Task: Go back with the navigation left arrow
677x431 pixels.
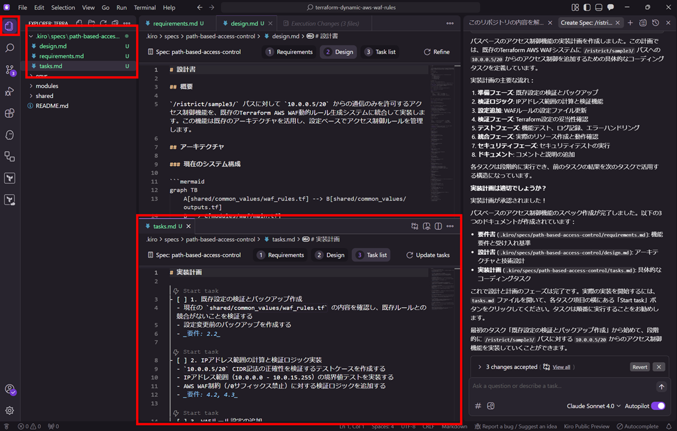Action: pos(200,7)
